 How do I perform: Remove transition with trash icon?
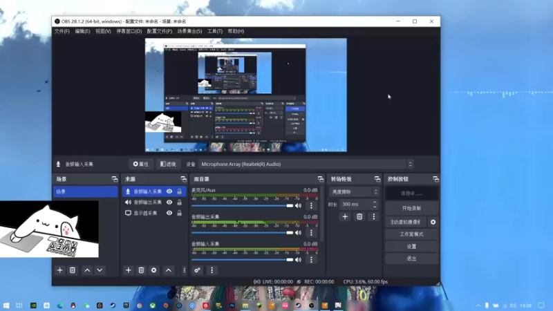click(359, 216)
